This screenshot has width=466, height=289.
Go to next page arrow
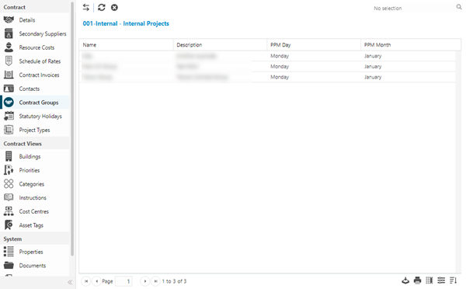[x=145, y=281]
